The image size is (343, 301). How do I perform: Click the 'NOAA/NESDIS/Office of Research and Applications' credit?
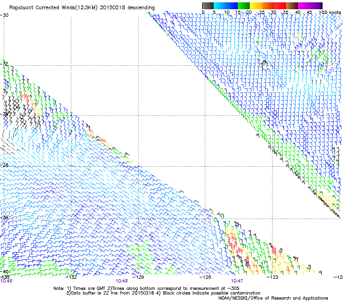[273, 298]
